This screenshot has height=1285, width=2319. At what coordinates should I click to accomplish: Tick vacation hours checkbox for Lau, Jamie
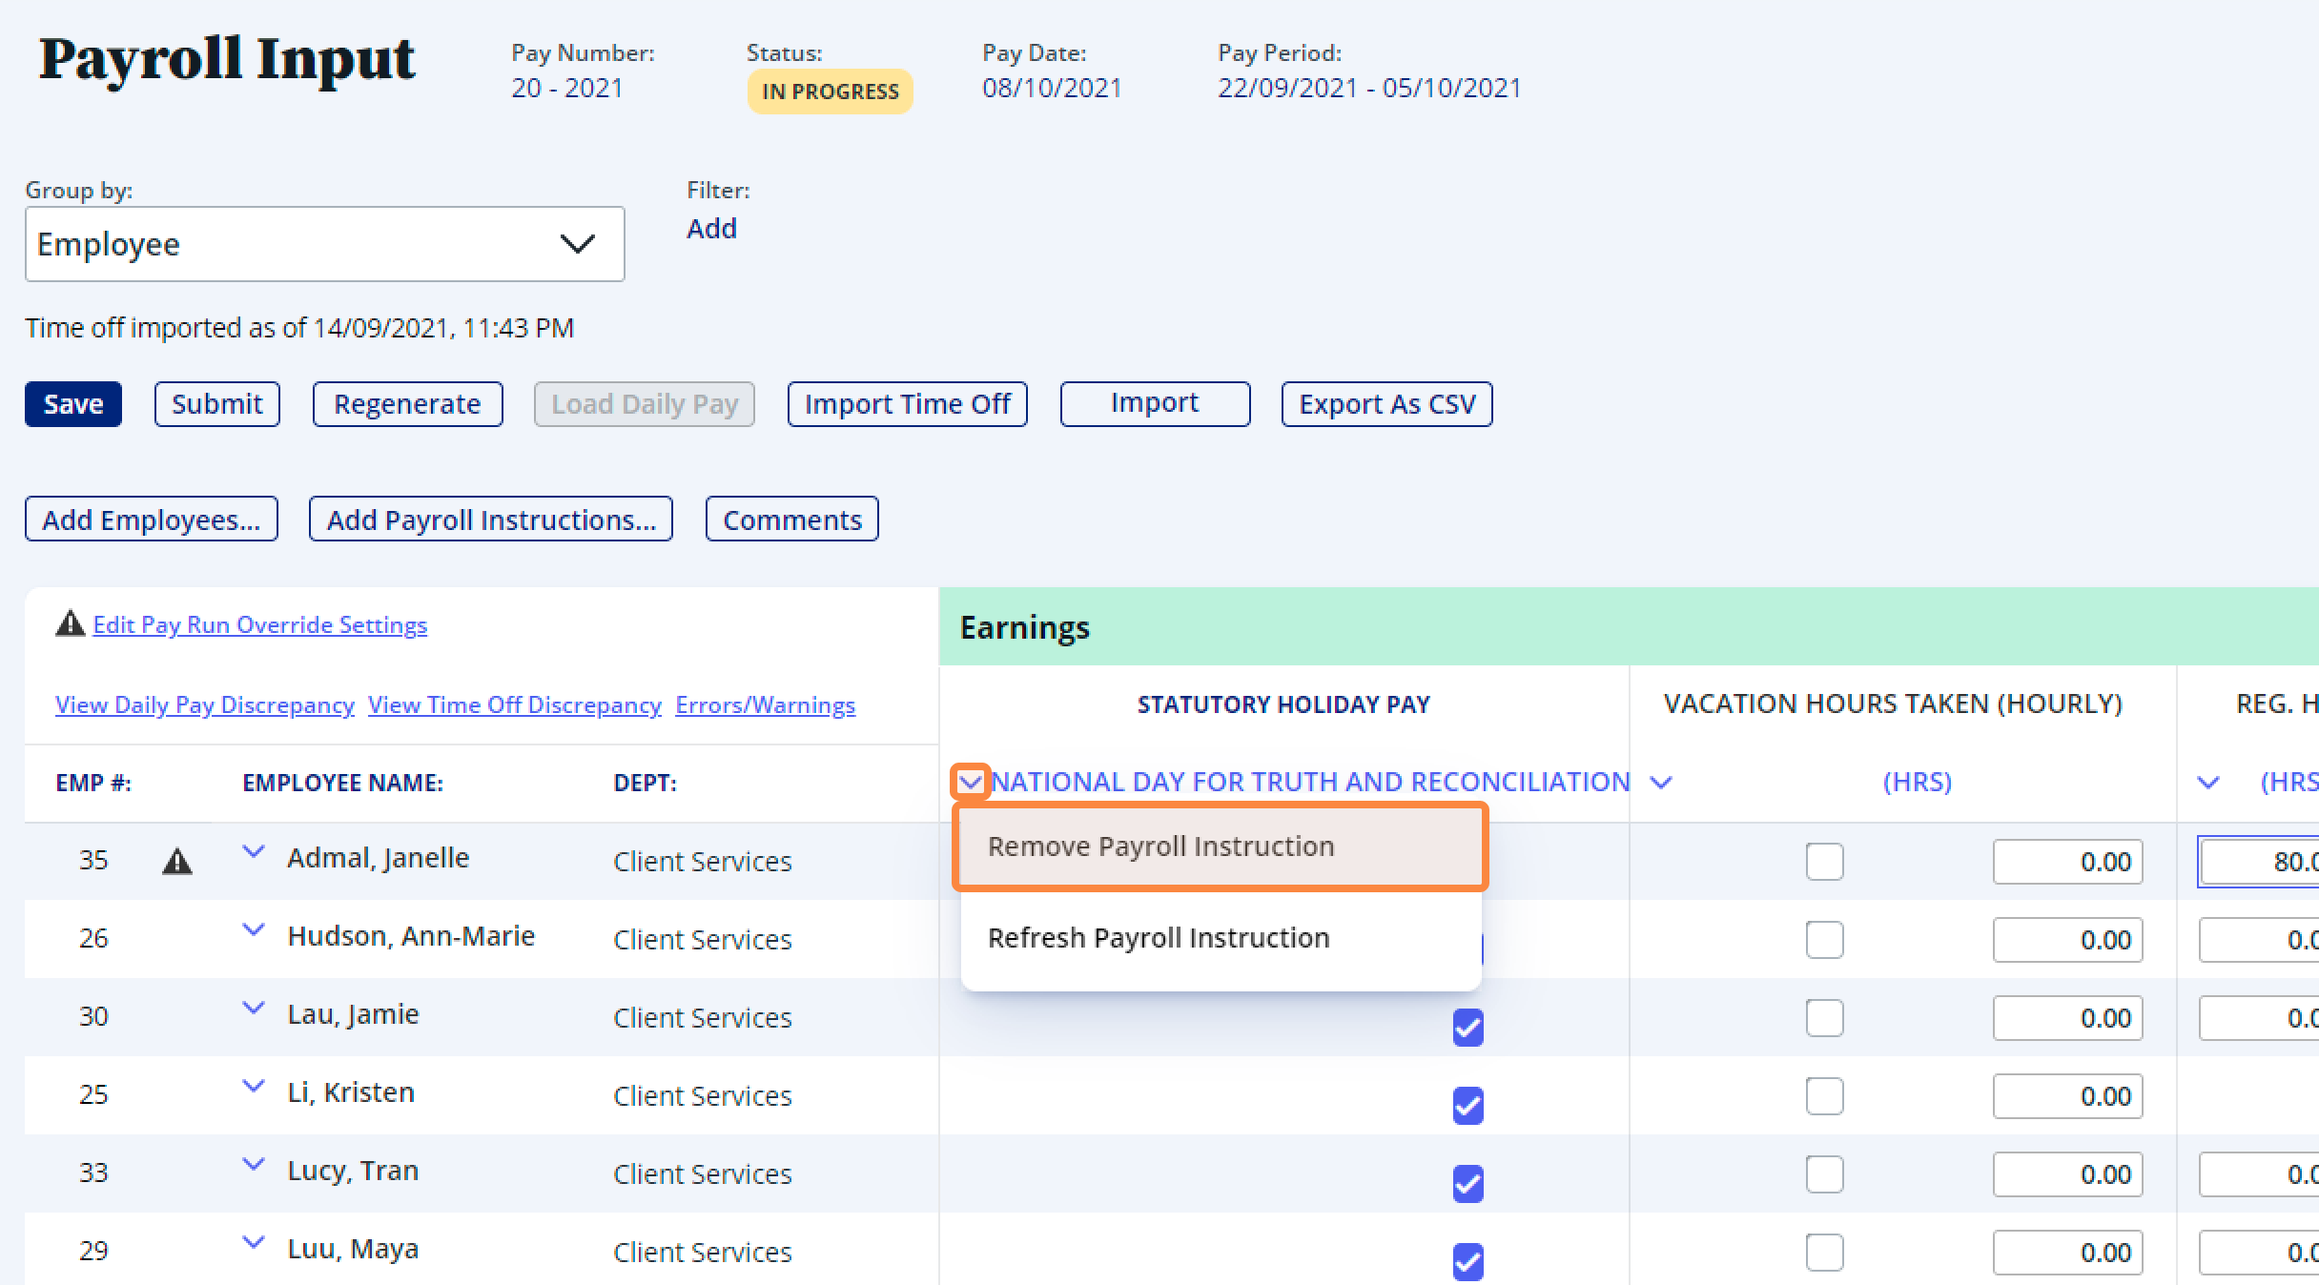coord(1824,1018)
